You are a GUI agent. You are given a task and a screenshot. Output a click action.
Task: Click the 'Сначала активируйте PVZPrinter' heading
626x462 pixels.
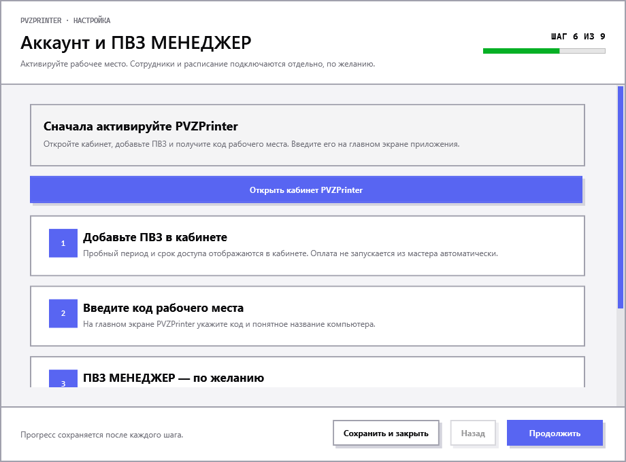click(x=141, y=126)
